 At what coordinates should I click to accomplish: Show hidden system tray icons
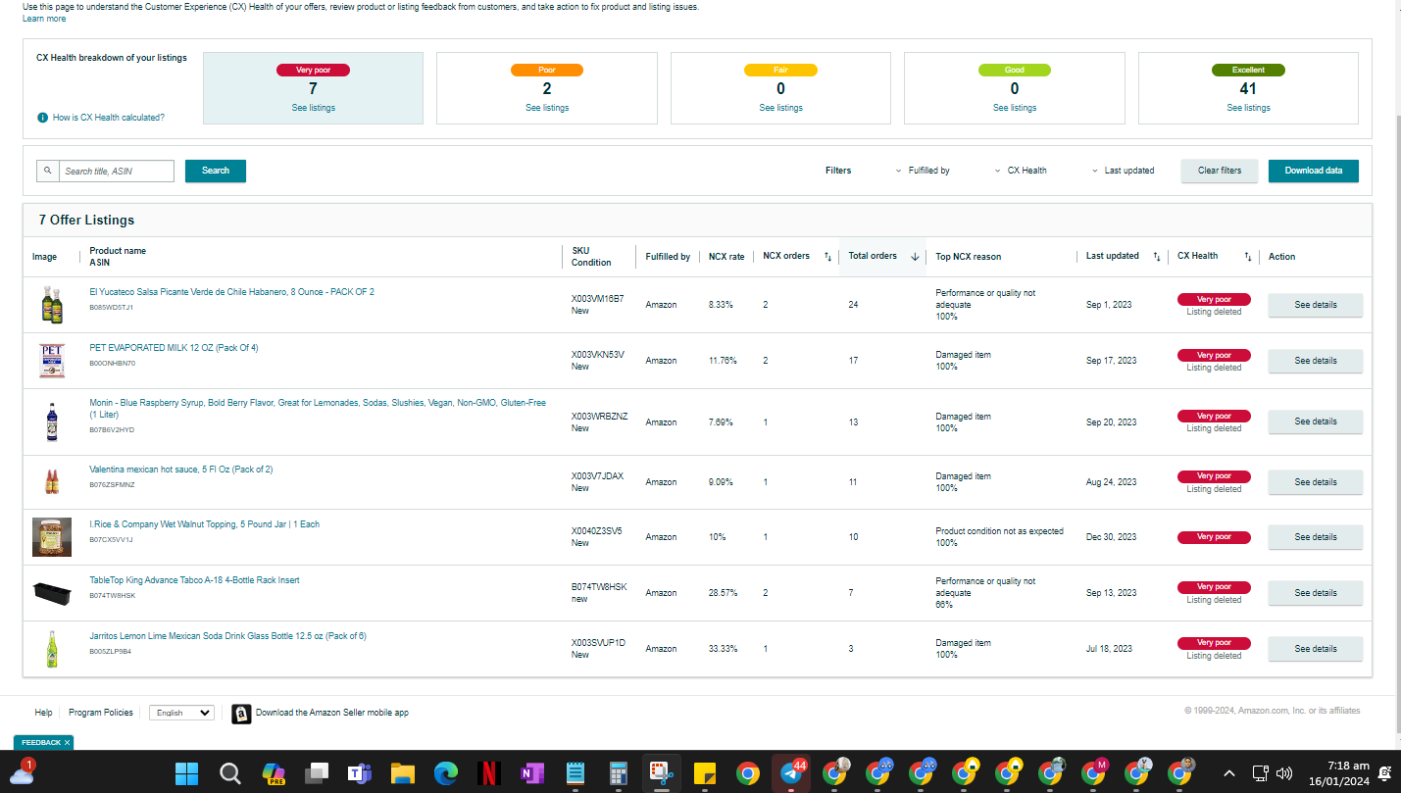point(1229,772)
